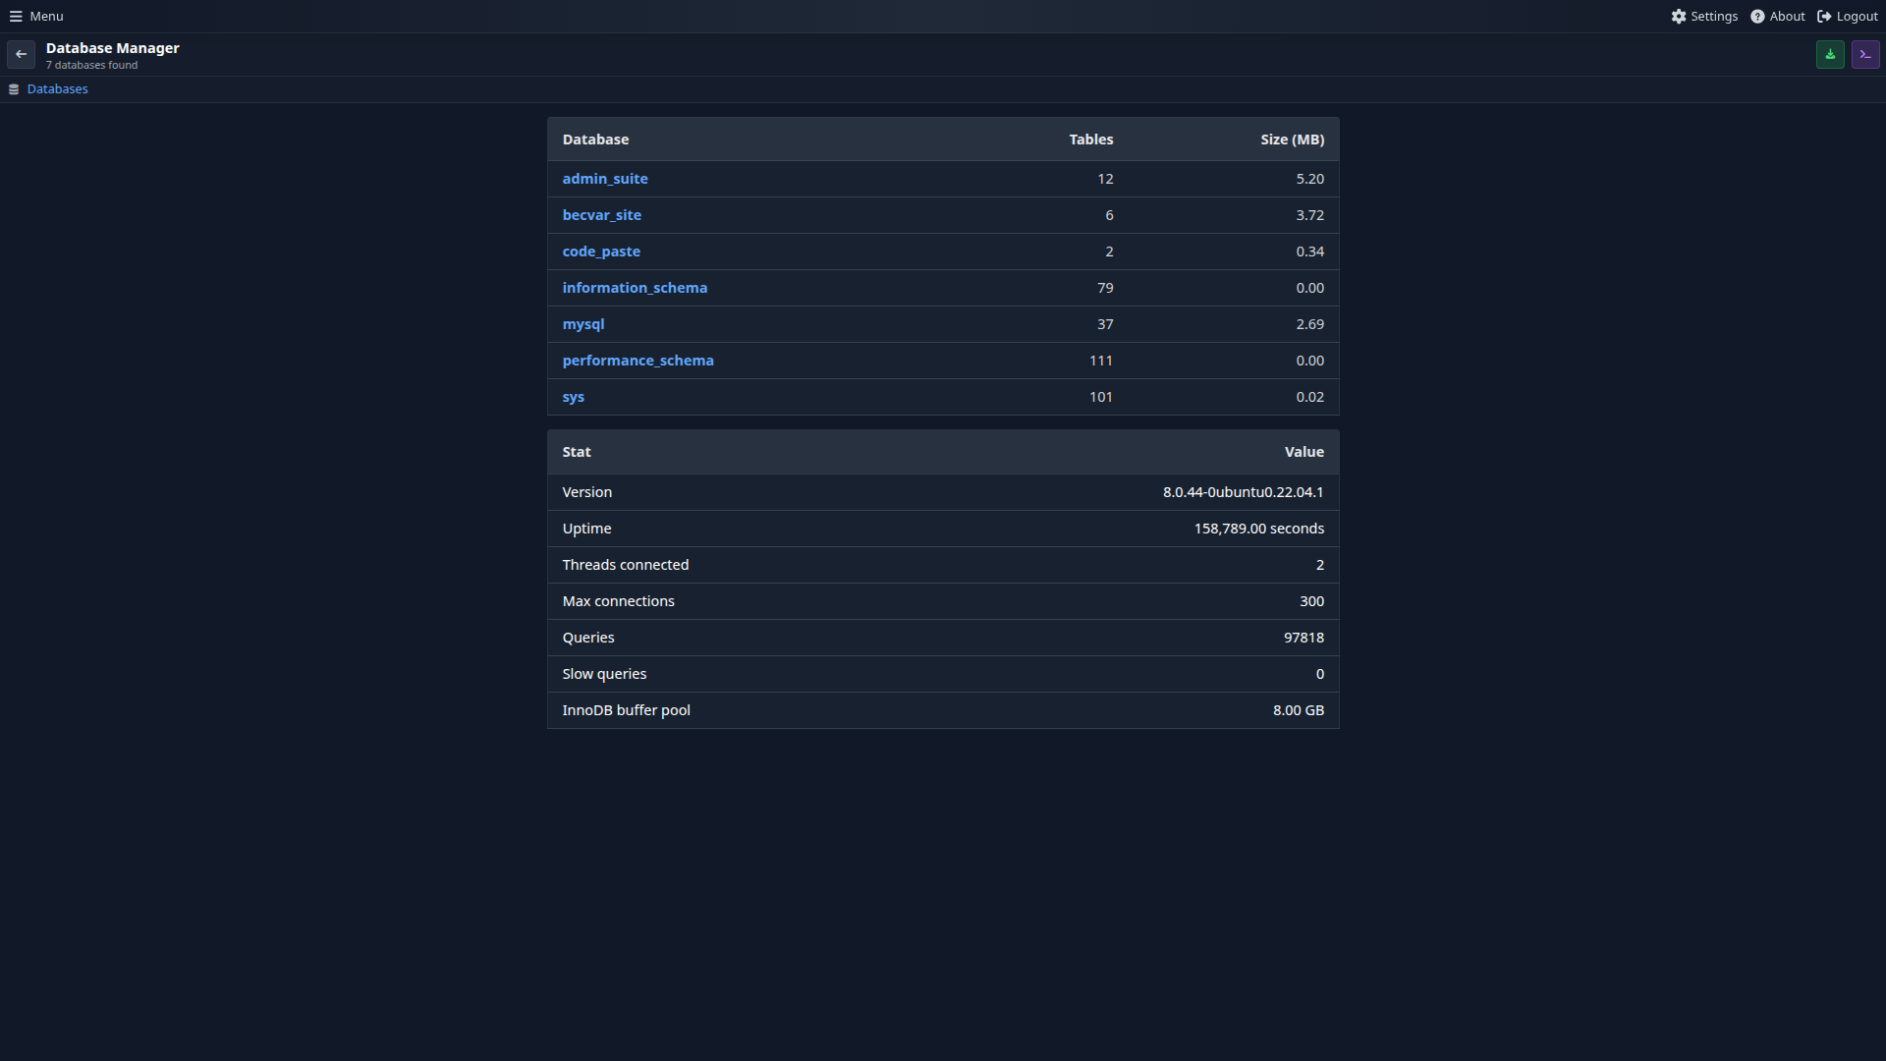Click the Databases breadcrumb stack icon
The width and height of the screenshot is (1886, 1061).
click(14, 89)
